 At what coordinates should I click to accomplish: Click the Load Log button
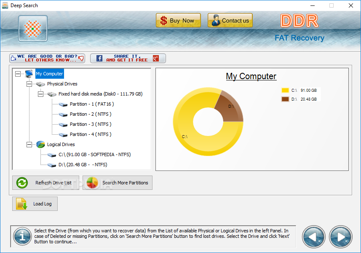pyautogui.click(x=35, y=204)
